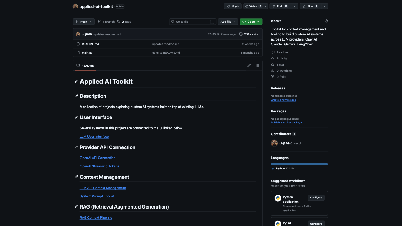Click the star icon beside 1 star

tap(273, 65)
